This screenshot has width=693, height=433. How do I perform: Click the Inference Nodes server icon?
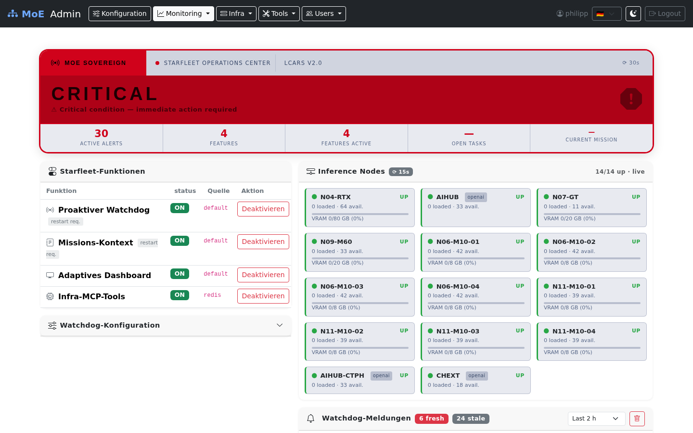(311, 171)
